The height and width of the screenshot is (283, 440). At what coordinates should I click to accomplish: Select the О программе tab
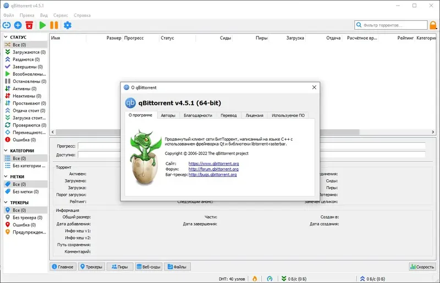(x=140, y=115)
